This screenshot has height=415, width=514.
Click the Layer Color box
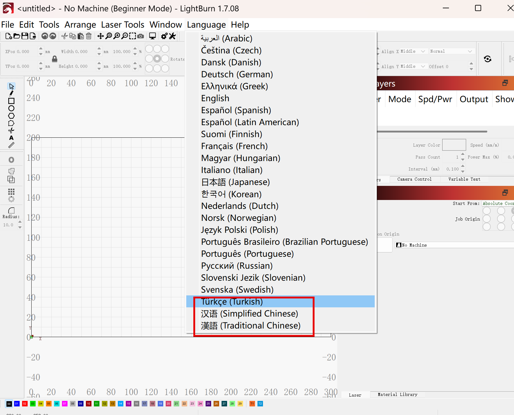[x=454, y=145]
